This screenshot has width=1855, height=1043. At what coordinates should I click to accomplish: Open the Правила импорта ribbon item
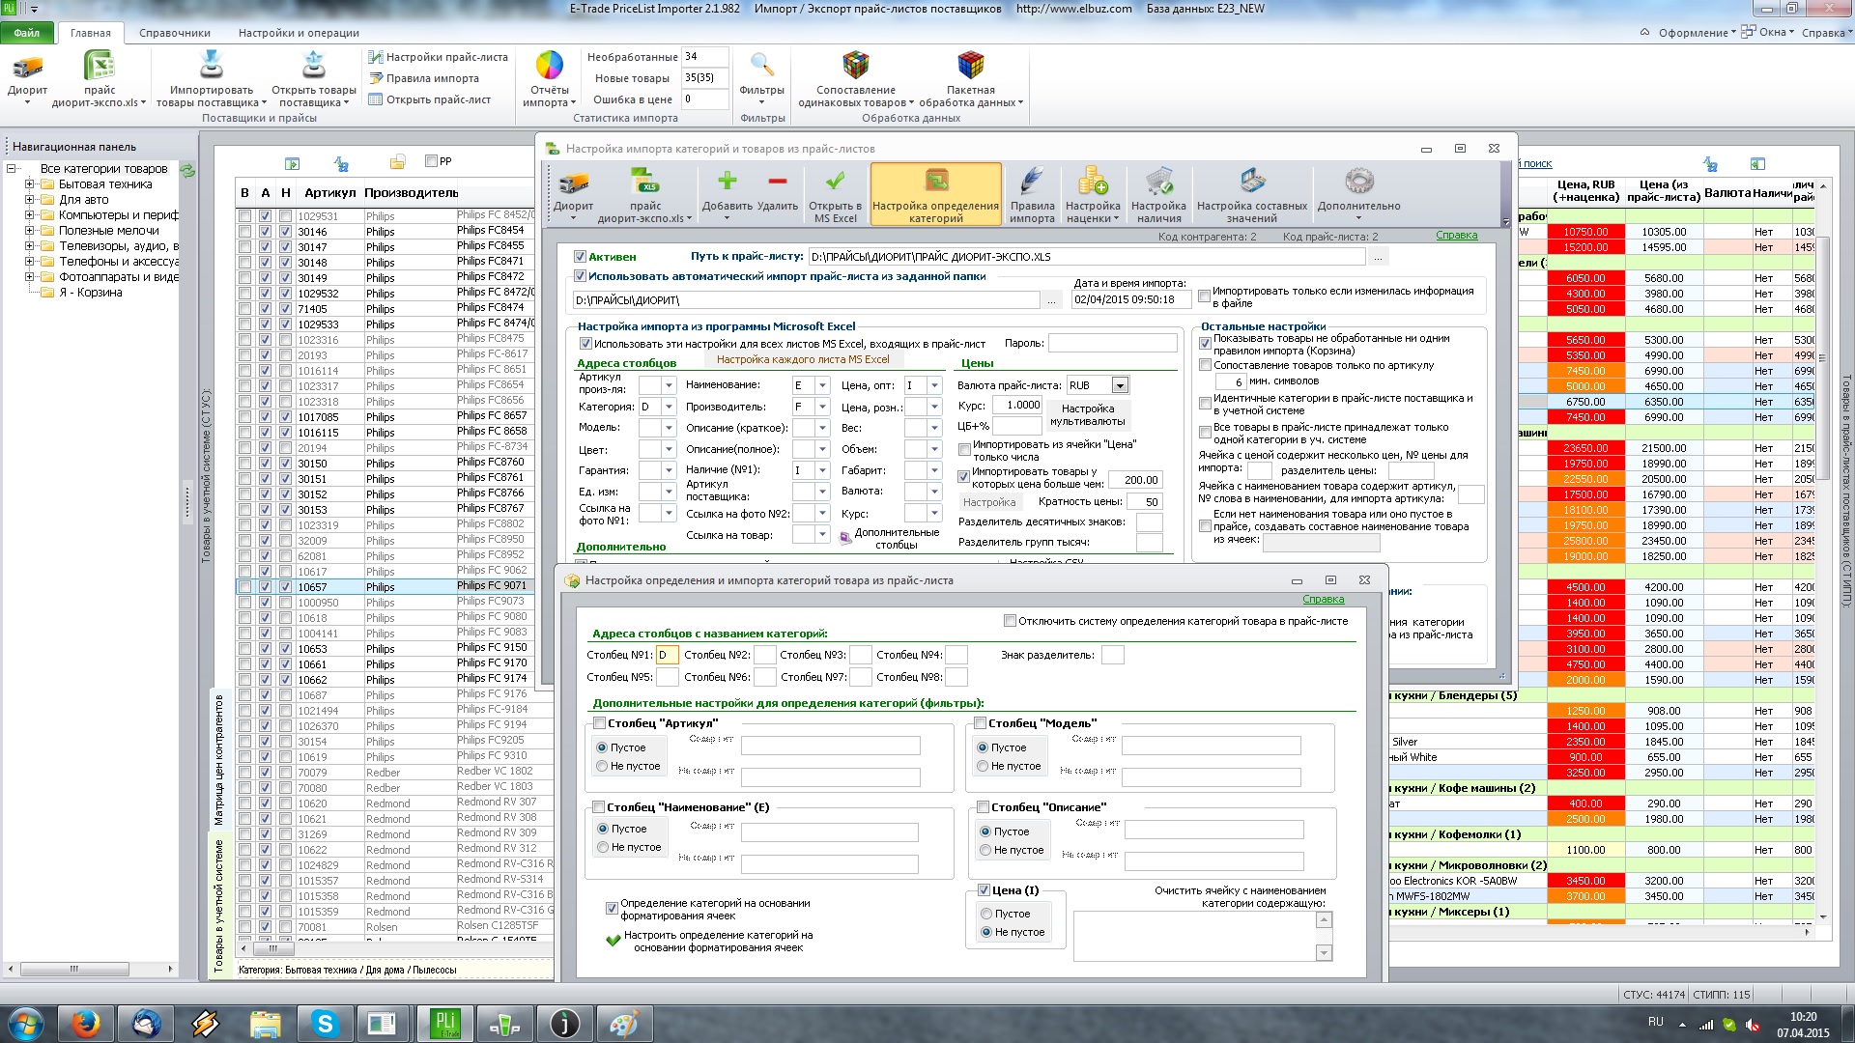coord(424,78)
